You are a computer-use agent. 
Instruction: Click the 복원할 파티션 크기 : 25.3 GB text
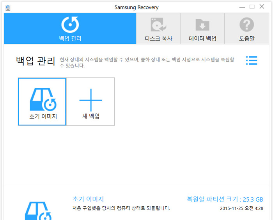click(225, 199)
